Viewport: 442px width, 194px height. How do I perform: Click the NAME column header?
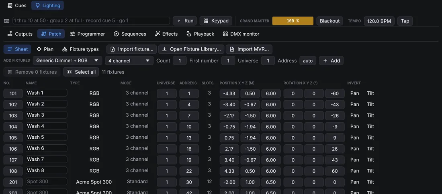(31, 83)
